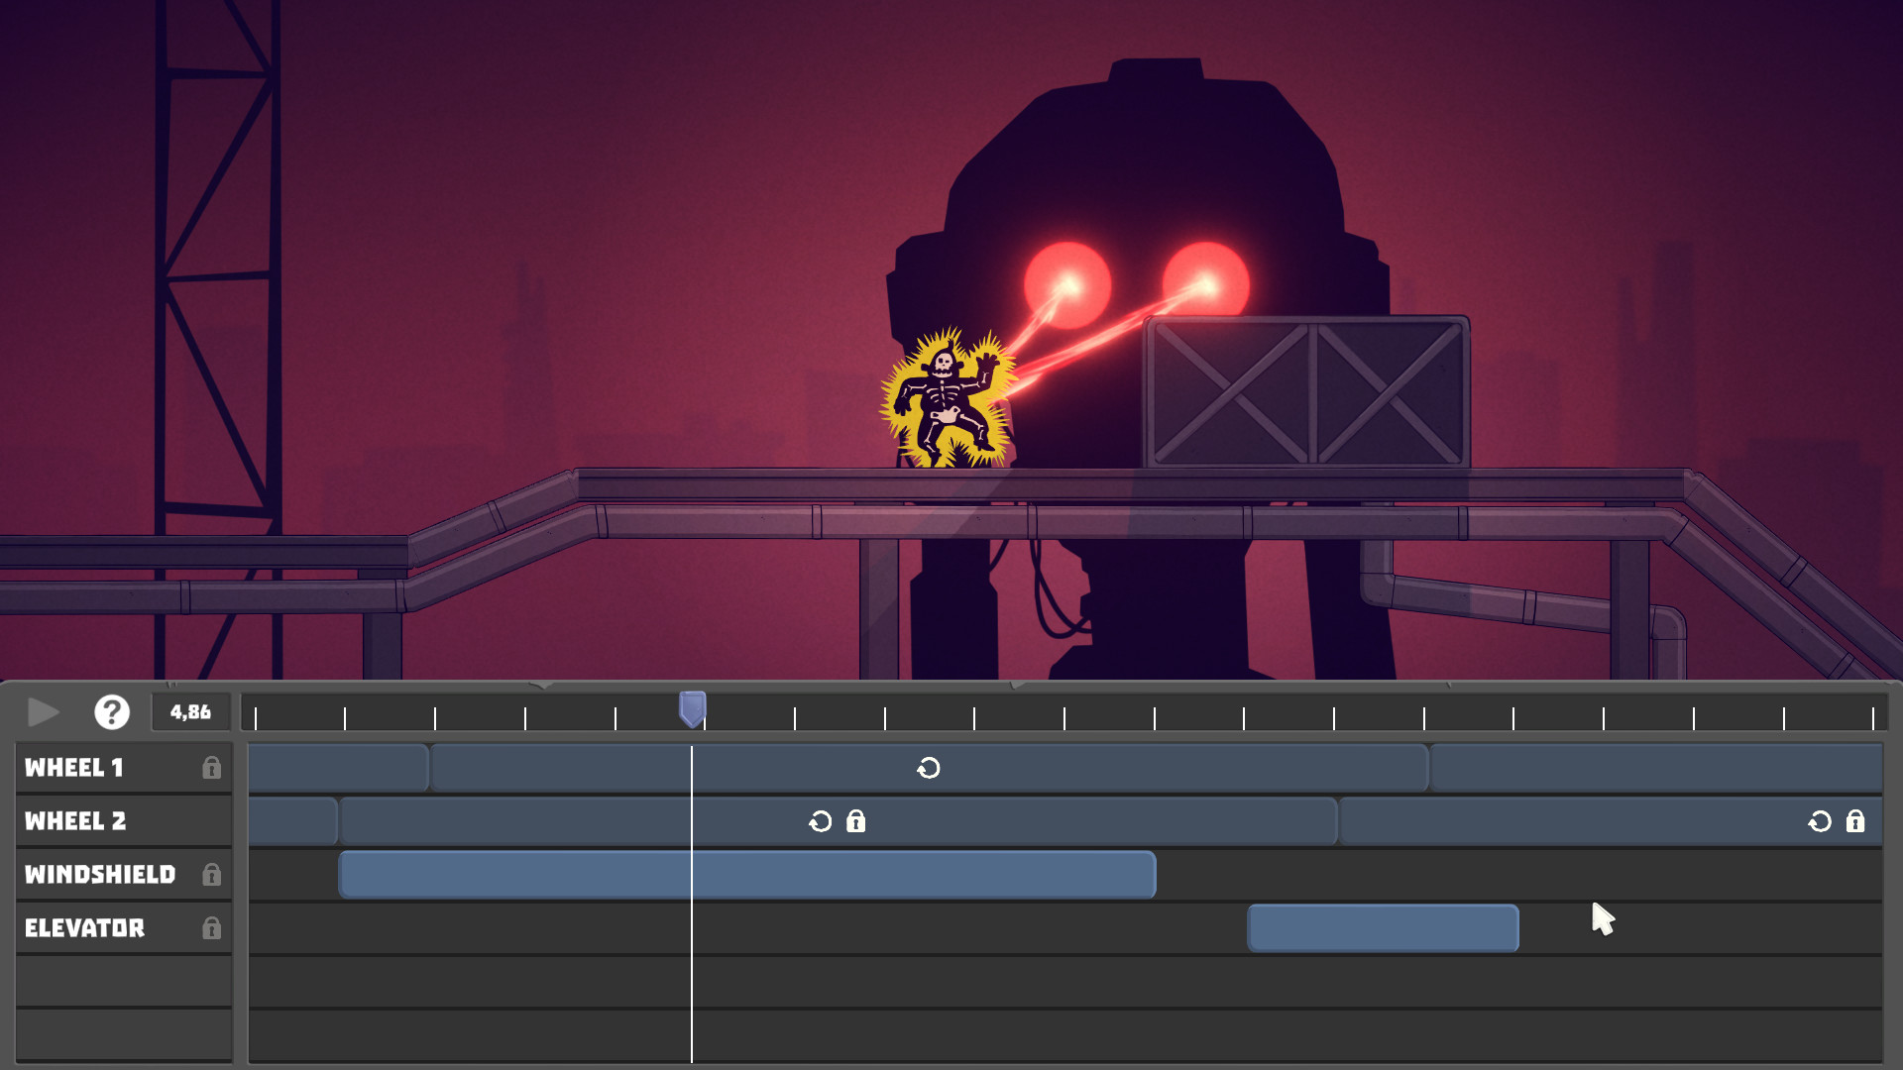Image resolution: width=1903 pixels, height=1070 pixels.
Task: Toggle the lock on the ELEVATOR track
Action: (x=211, y=928)
